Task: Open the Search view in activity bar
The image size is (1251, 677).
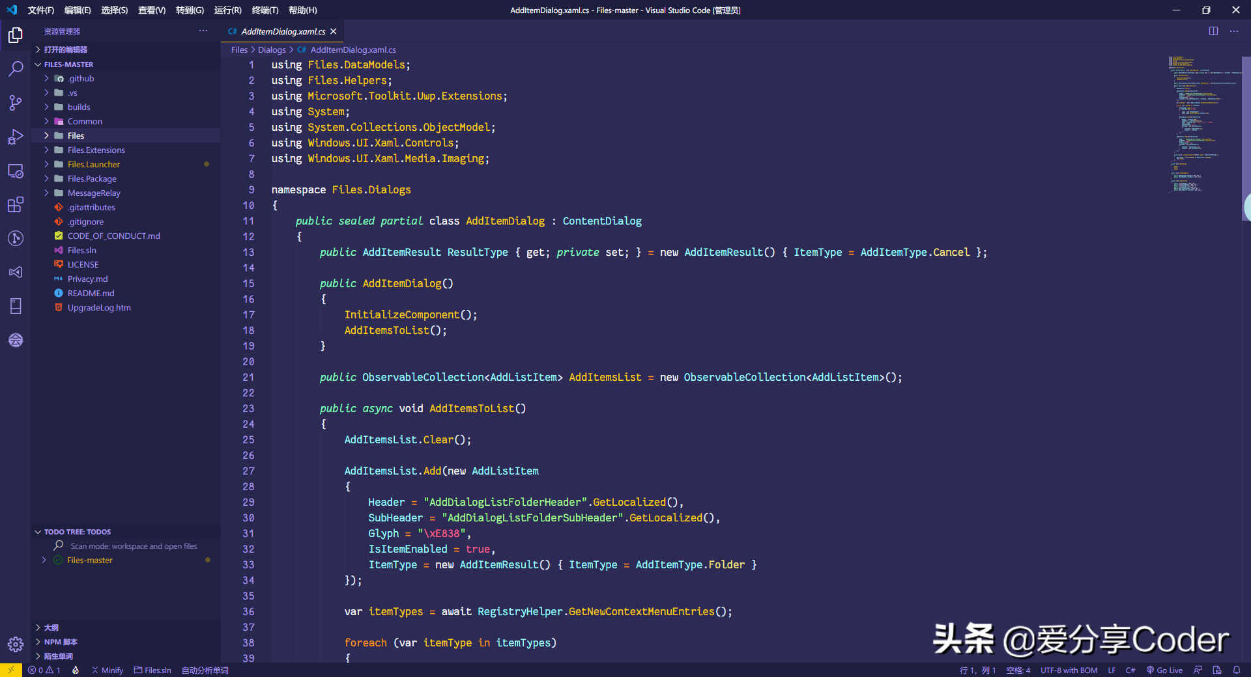Action: (x=16, y=68)
